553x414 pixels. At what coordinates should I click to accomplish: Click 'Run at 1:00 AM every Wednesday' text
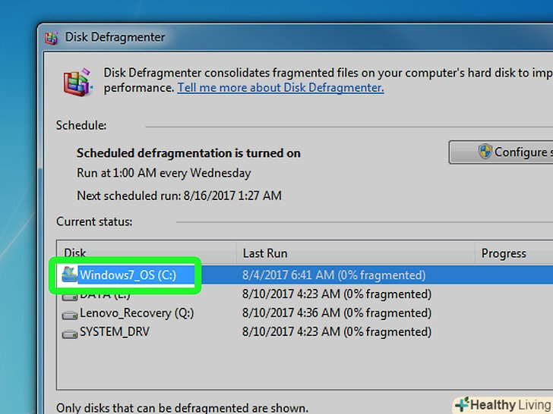[163, 173]
